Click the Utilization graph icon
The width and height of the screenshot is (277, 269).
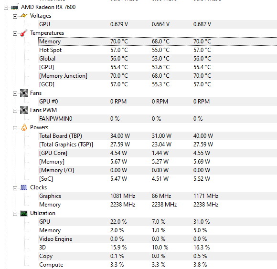click(24, 213)
